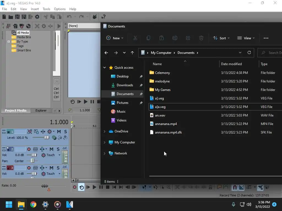Click the Pan slider on audio track 2
Image resolution: width=282 pixels, height=211 pixels.
32,161
